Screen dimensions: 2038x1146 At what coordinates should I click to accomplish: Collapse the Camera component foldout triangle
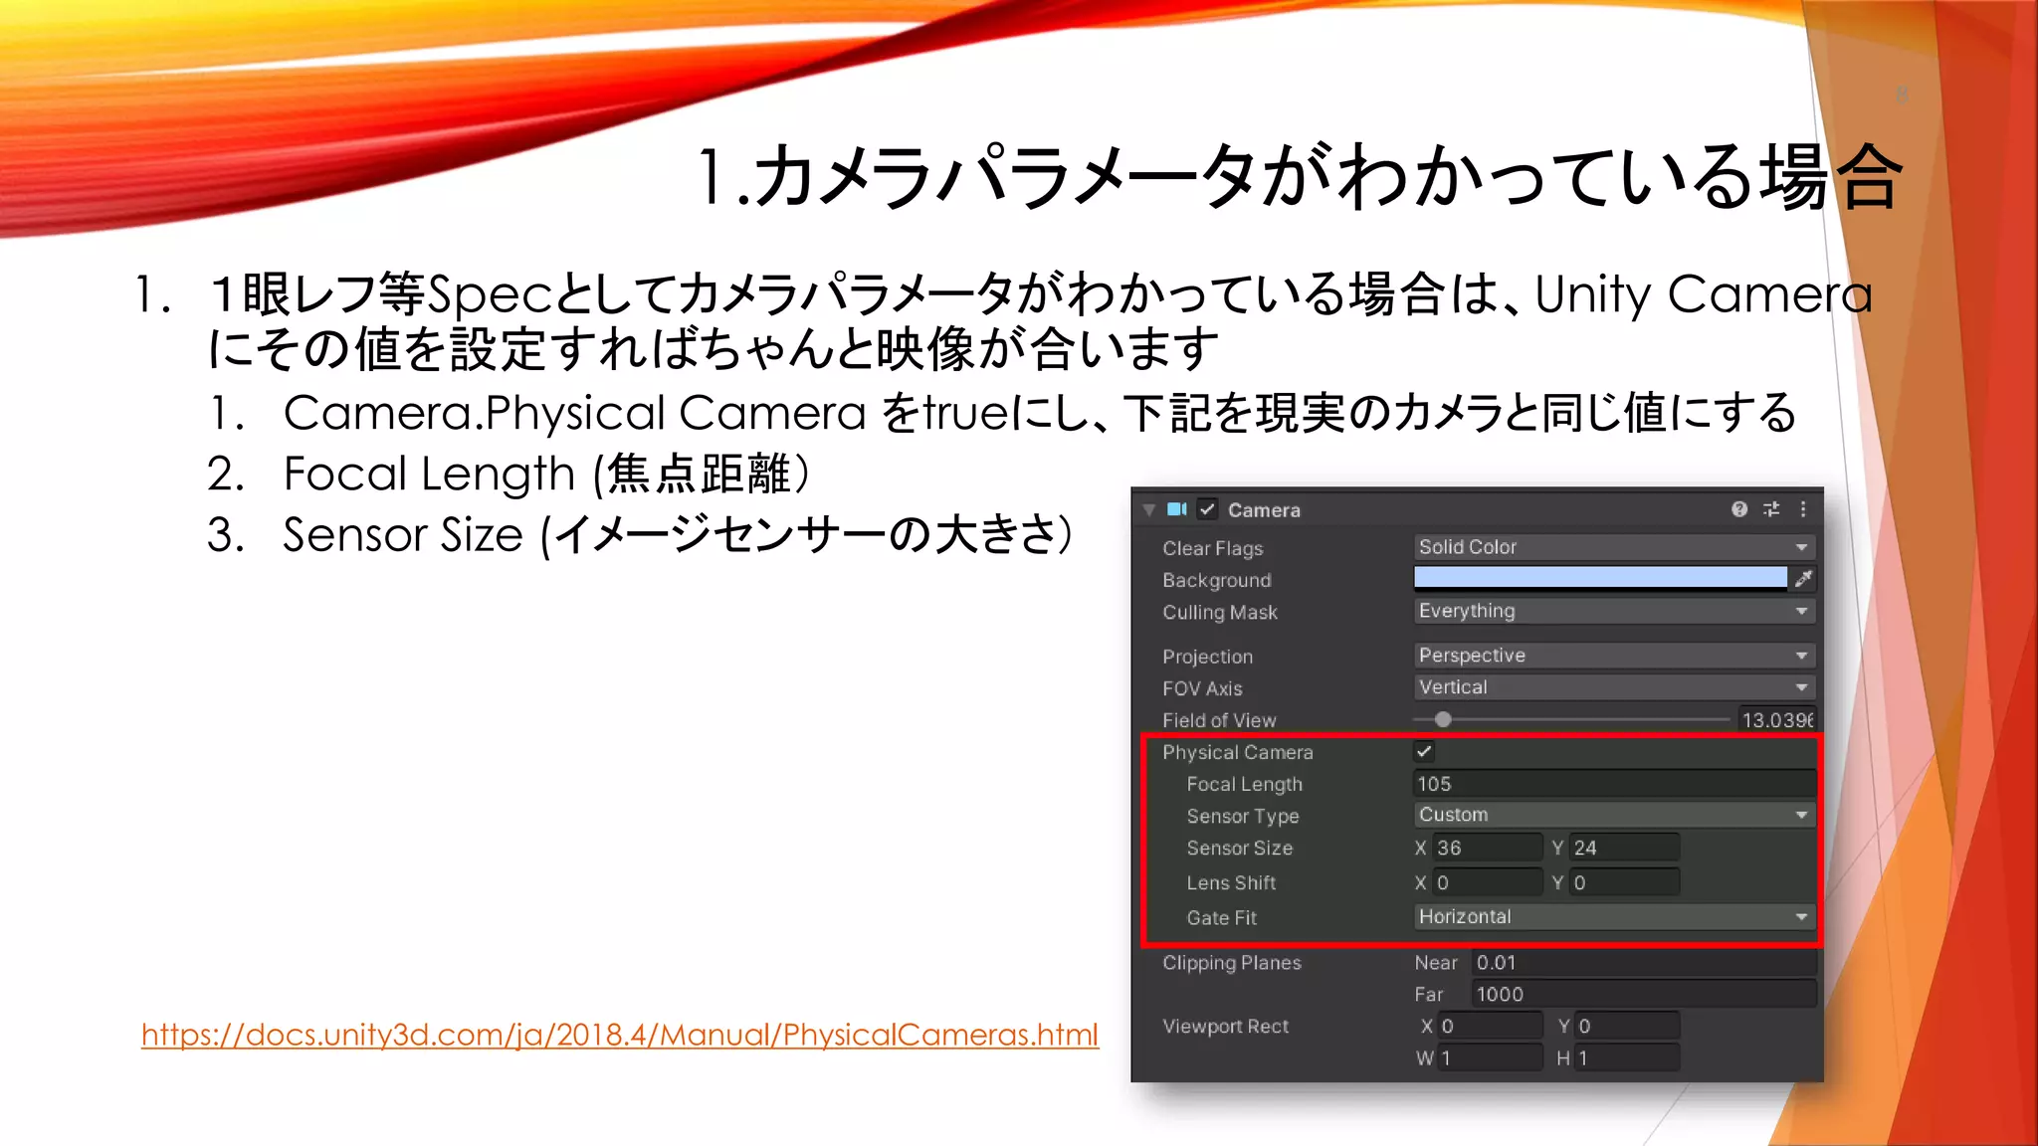1149,509
